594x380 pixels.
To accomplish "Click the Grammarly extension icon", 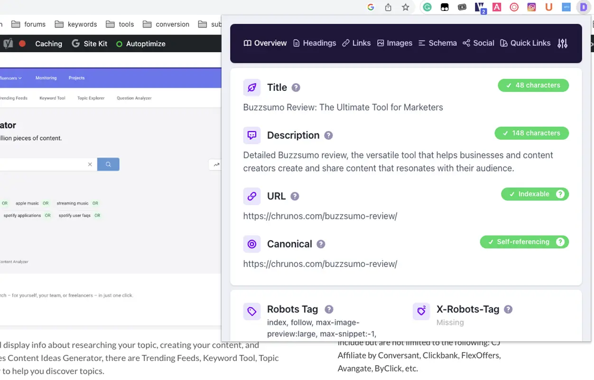I will (x=427, y=7).
